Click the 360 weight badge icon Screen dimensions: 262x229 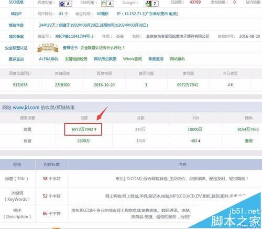tap(104, 4)
